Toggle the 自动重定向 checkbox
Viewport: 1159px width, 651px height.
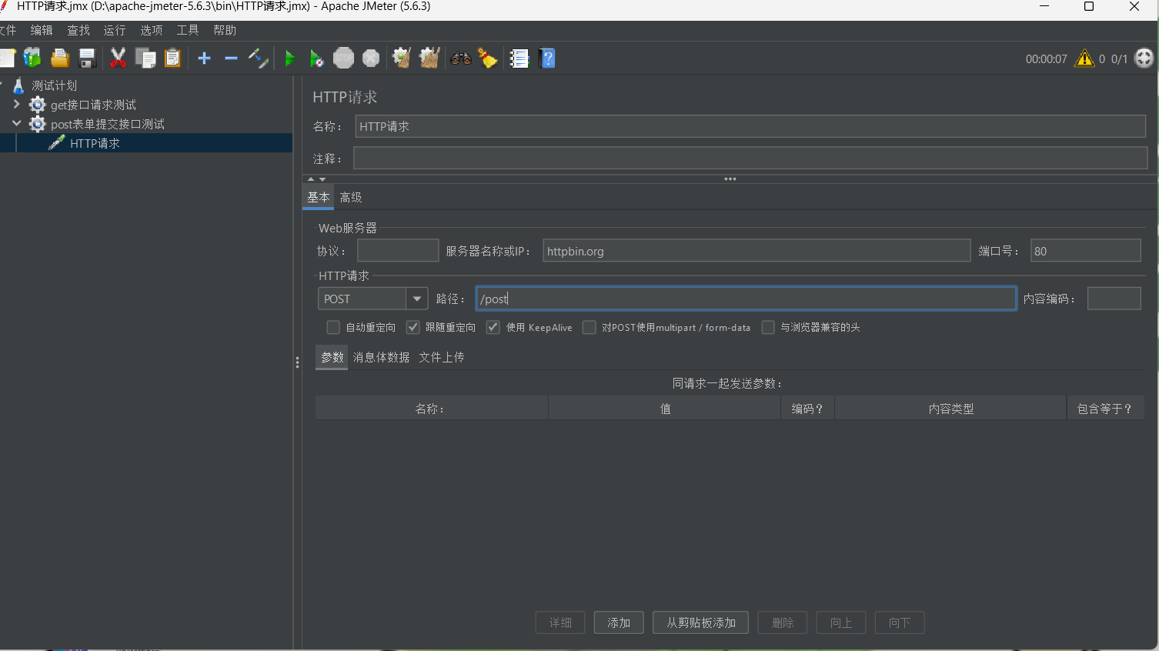[x=333, y=327]
